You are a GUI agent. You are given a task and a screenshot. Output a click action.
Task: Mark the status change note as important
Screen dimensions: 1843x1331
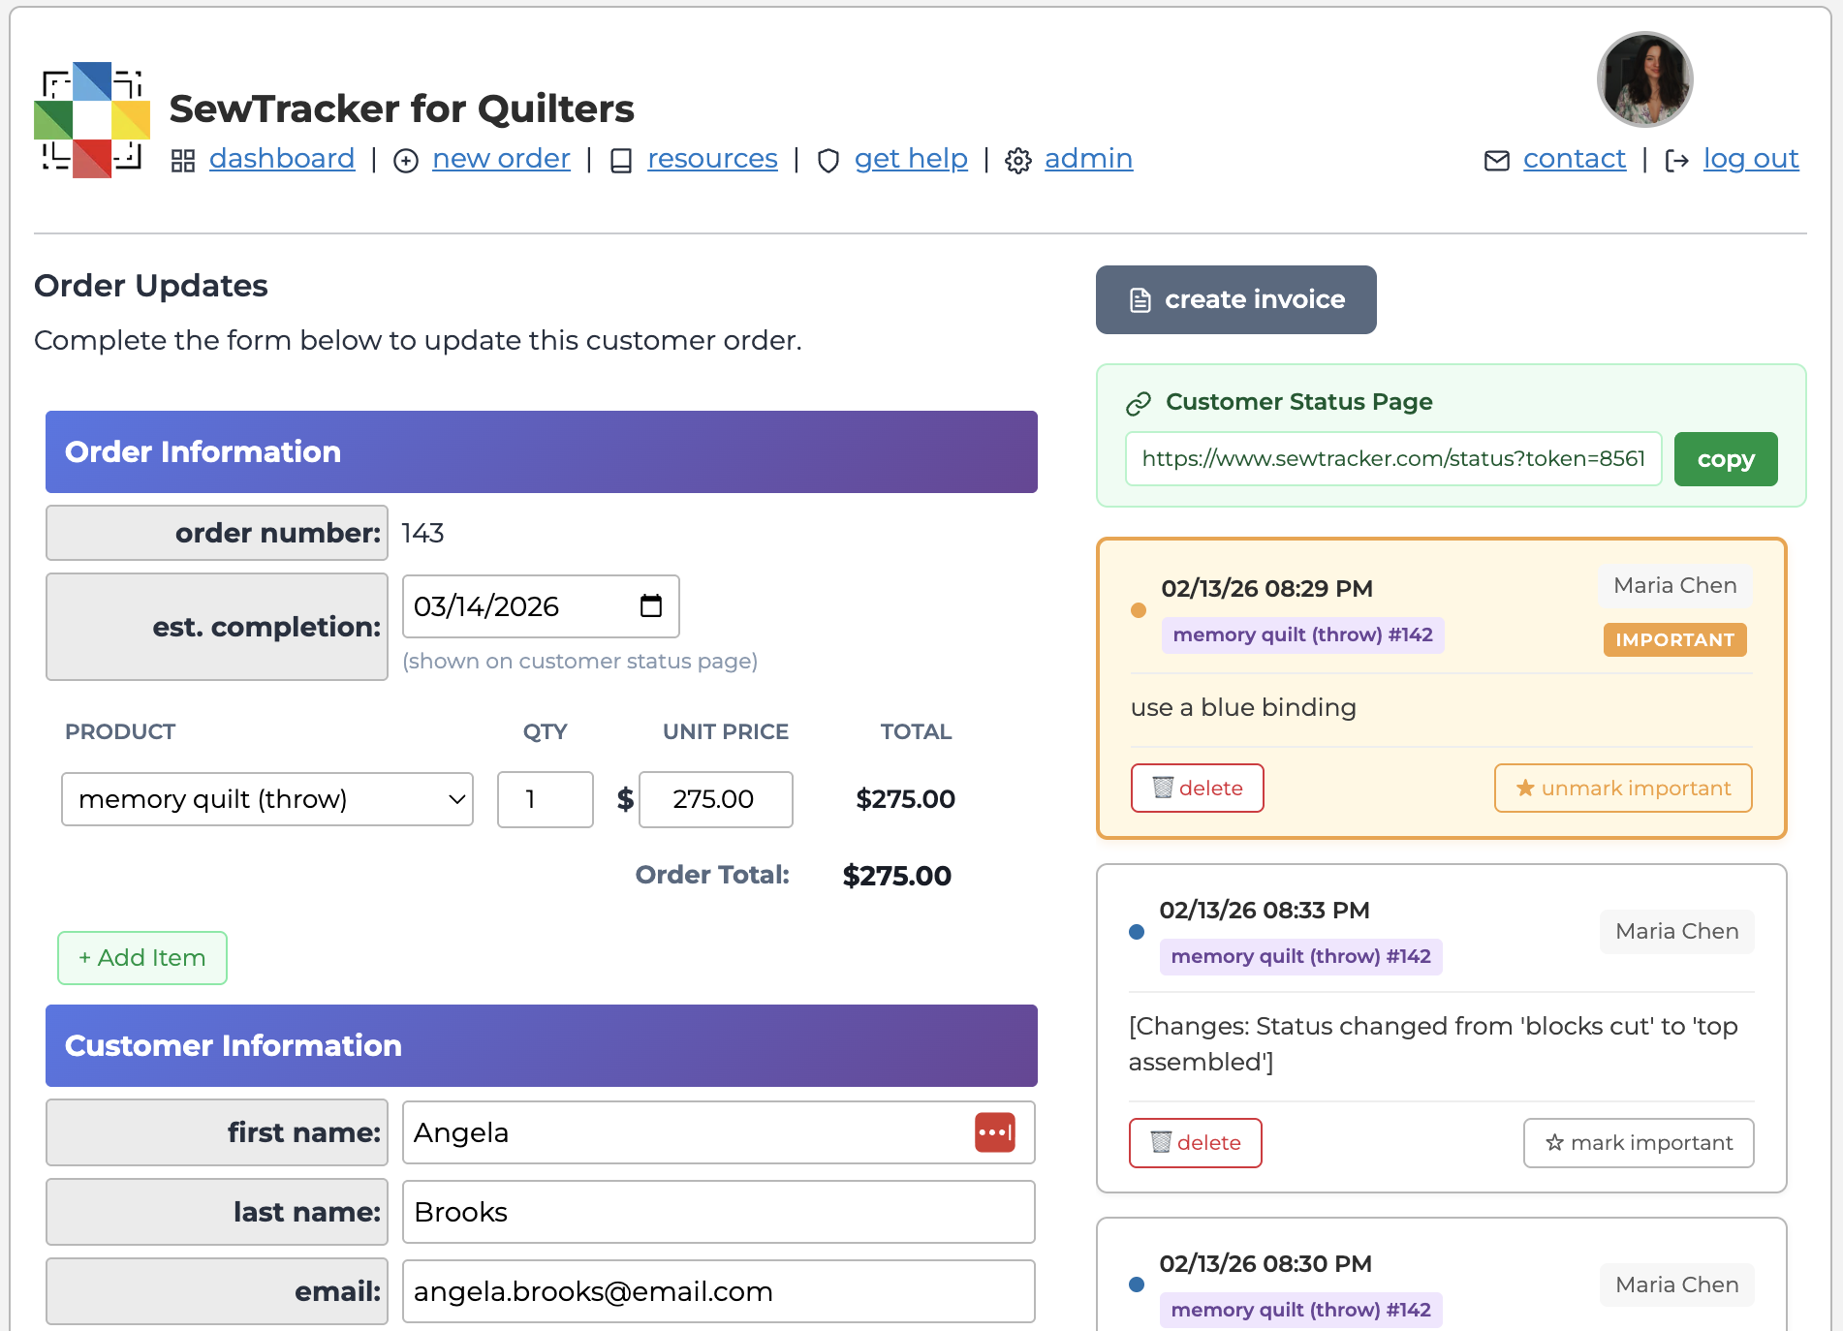coord(1638,1142)
